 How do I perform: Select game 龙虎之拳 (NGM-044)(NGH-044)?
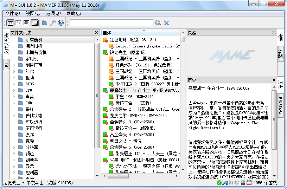[138, 116]
